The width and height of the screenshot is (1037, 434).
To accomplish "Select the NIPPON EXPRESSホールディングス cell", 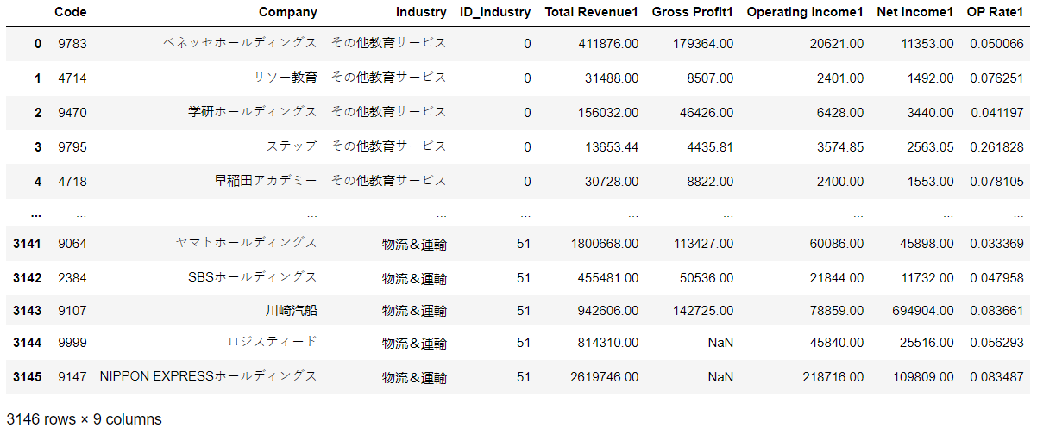I will tap(208, 376).
